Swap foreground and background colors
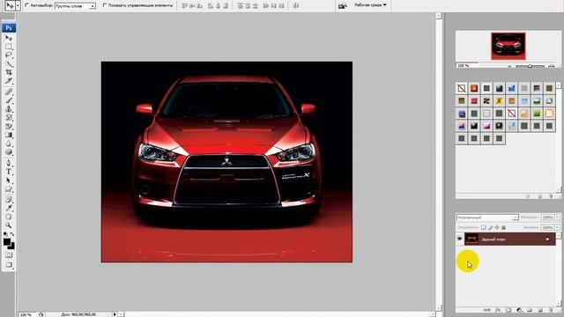Screen dimensions: 564x317 (x=12, y=234)
